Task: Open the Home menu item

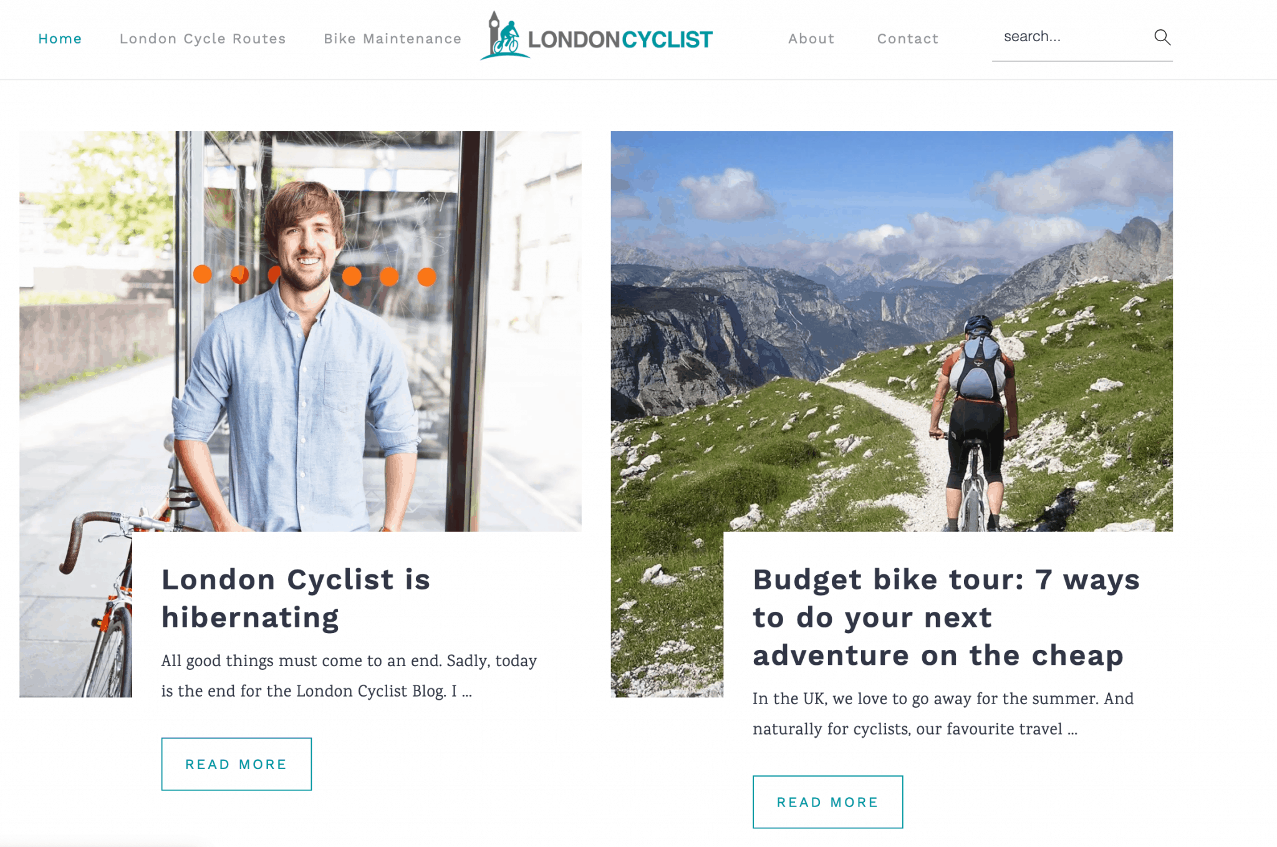Action: (x=60, y=39)
